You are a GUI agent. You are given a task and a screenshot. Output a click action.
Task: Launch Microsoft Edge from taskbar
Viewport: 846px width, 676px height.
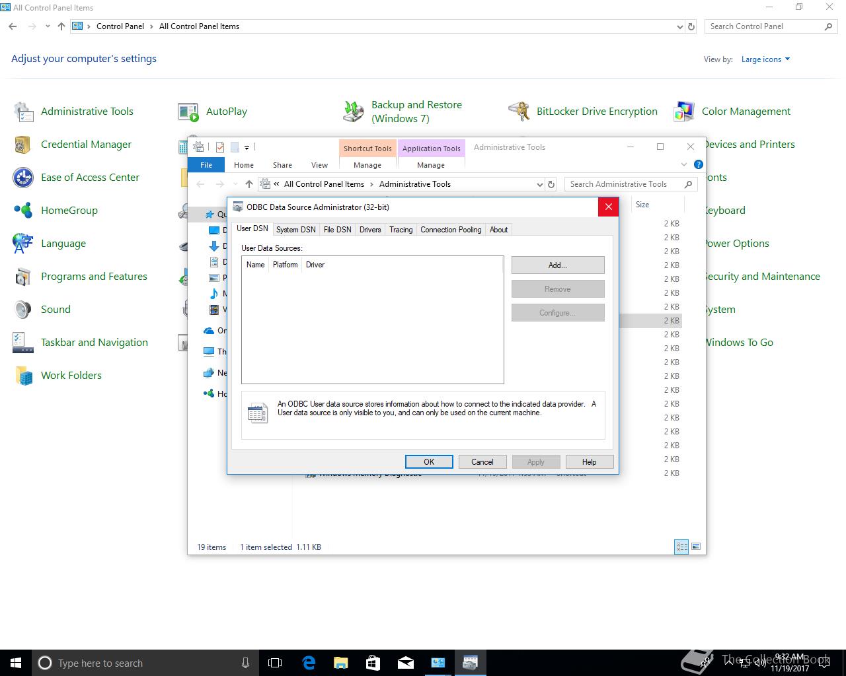(308, 663)
